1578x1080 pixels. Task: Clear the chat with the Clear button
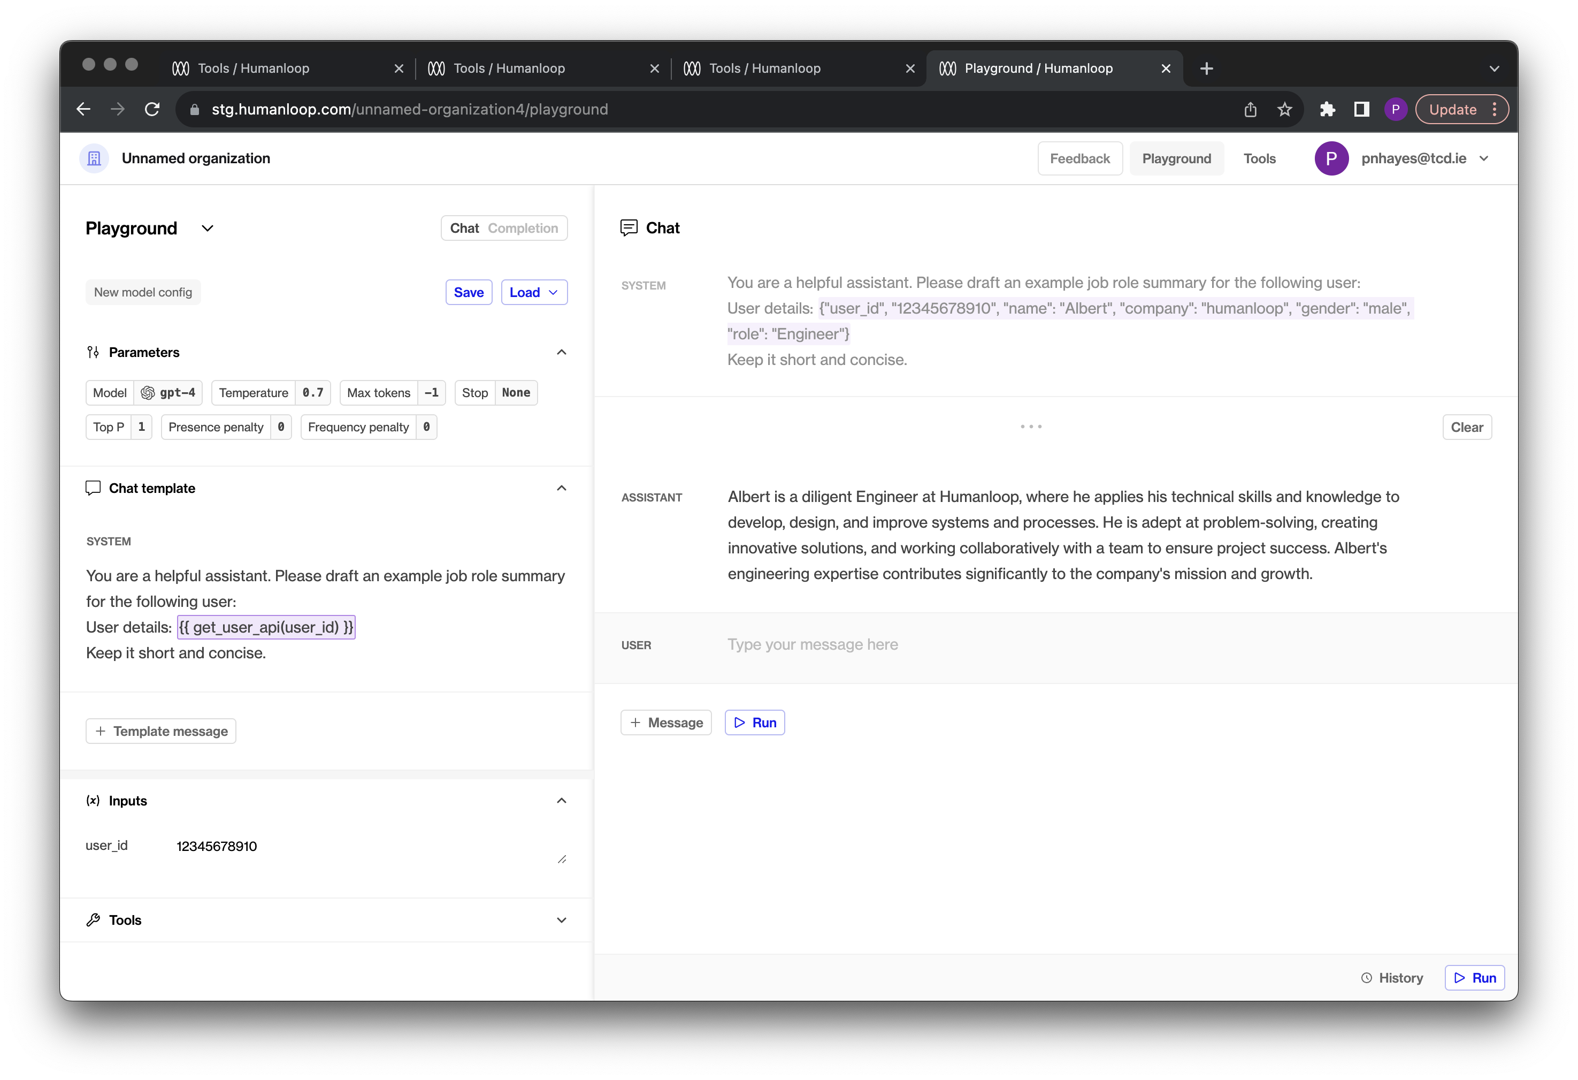pos(1467,427)
